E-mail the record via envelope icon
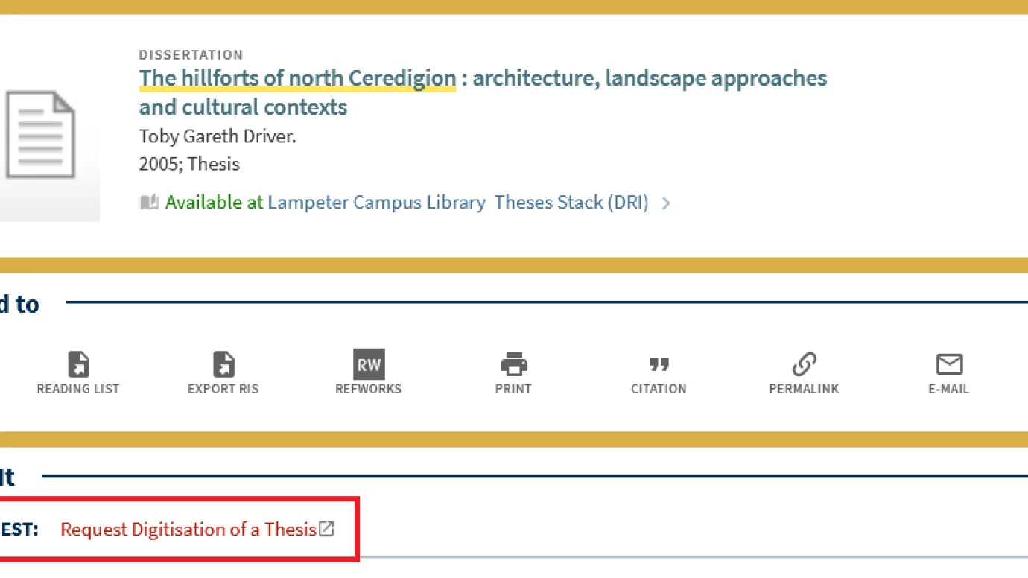 click(949, 365)
